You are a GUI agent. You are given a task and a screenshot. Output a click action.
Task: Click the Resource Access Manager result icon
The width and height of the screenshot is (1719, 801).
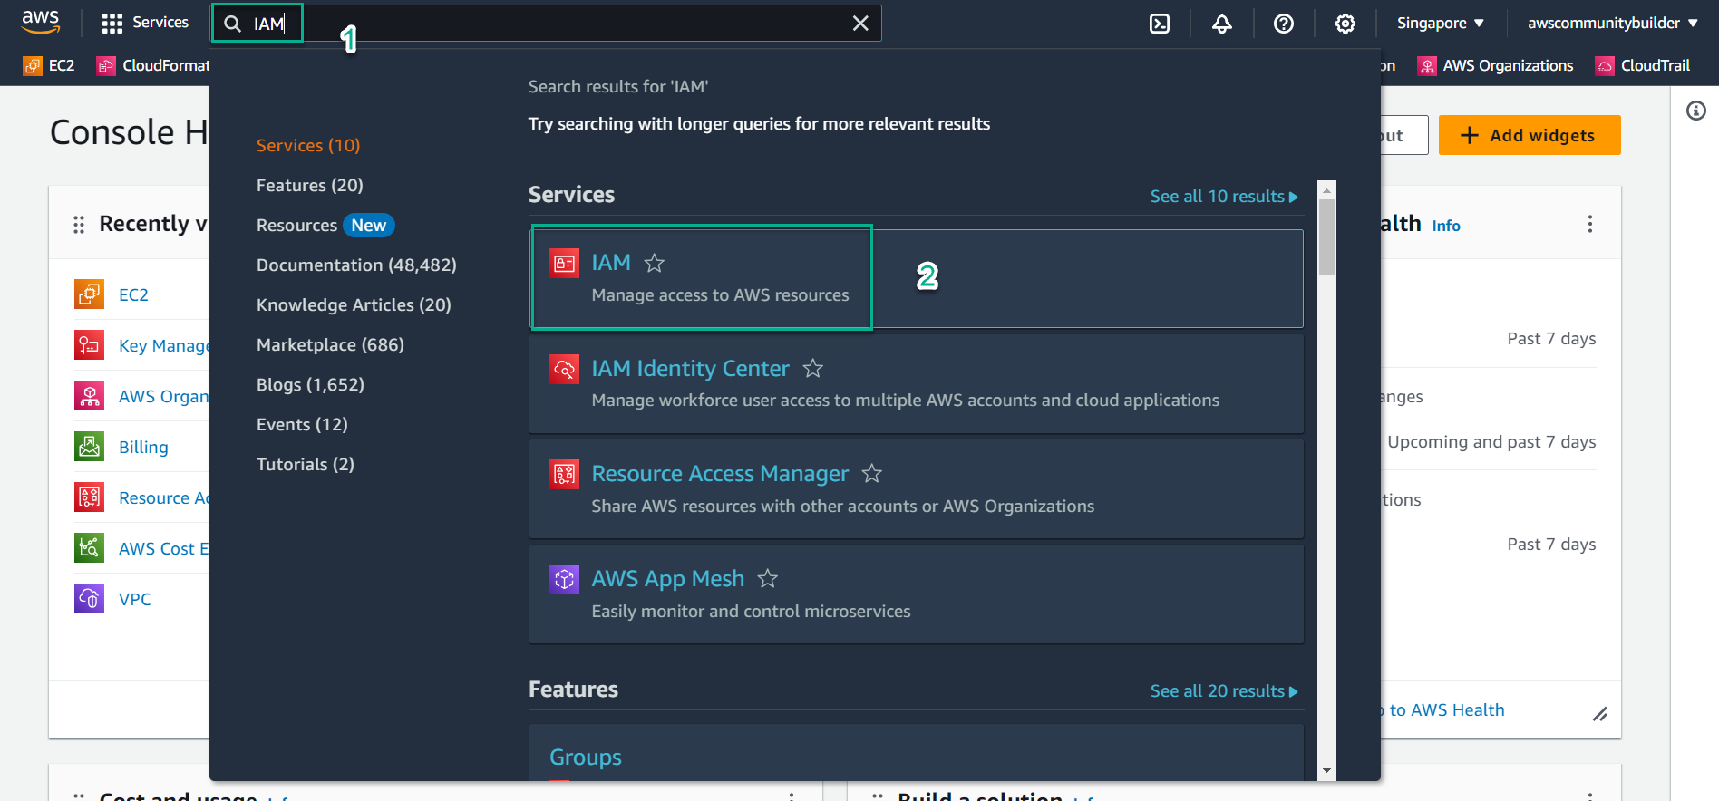(565, 474)
